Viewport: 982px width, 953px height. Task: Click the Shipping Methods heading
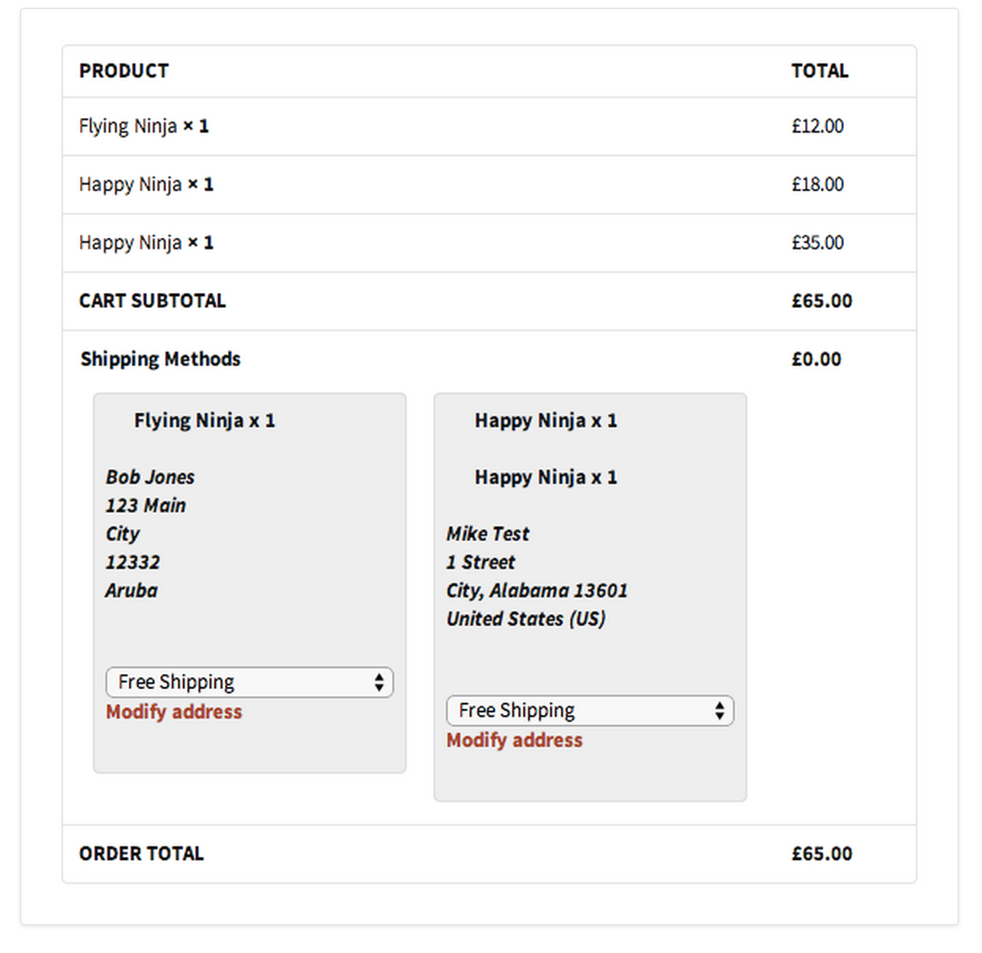tap(161, 359)
